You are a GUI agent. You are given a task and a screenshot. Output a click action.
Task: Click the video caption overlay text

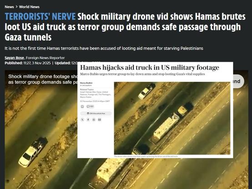[x=43, y=79]
